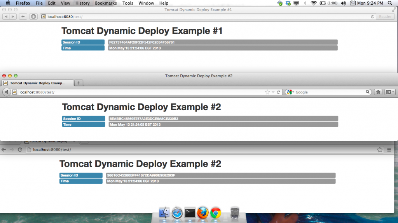398x223 pixels.
Task: Reload the page in Firefox window
Action: 279,92
